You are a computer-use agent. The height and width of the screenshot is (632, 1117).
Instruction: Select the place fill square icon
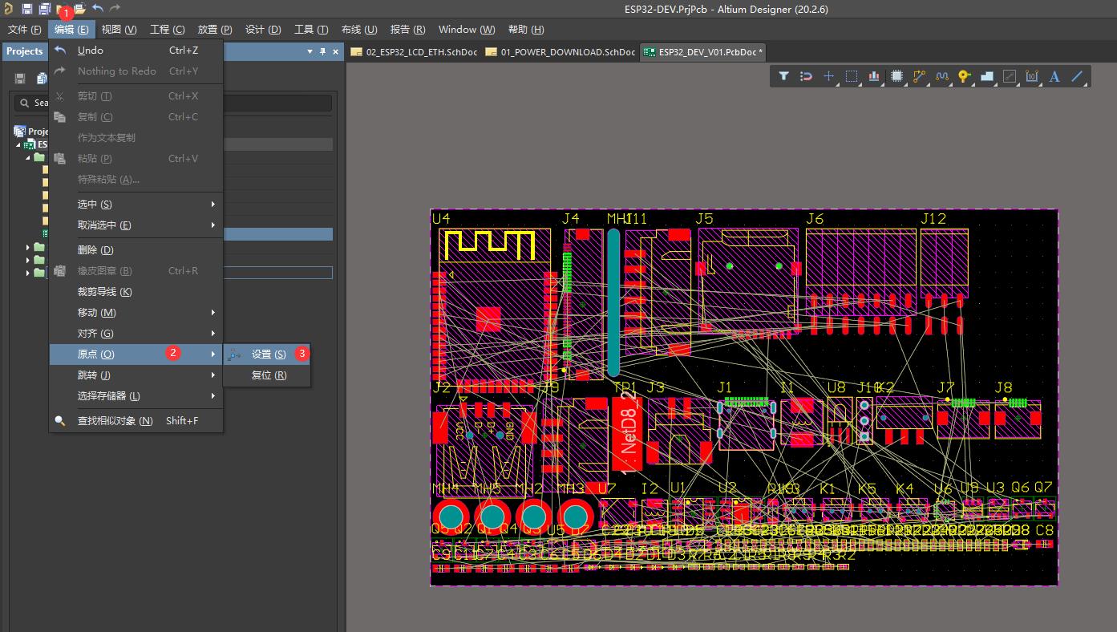[x=1010, y=76]
